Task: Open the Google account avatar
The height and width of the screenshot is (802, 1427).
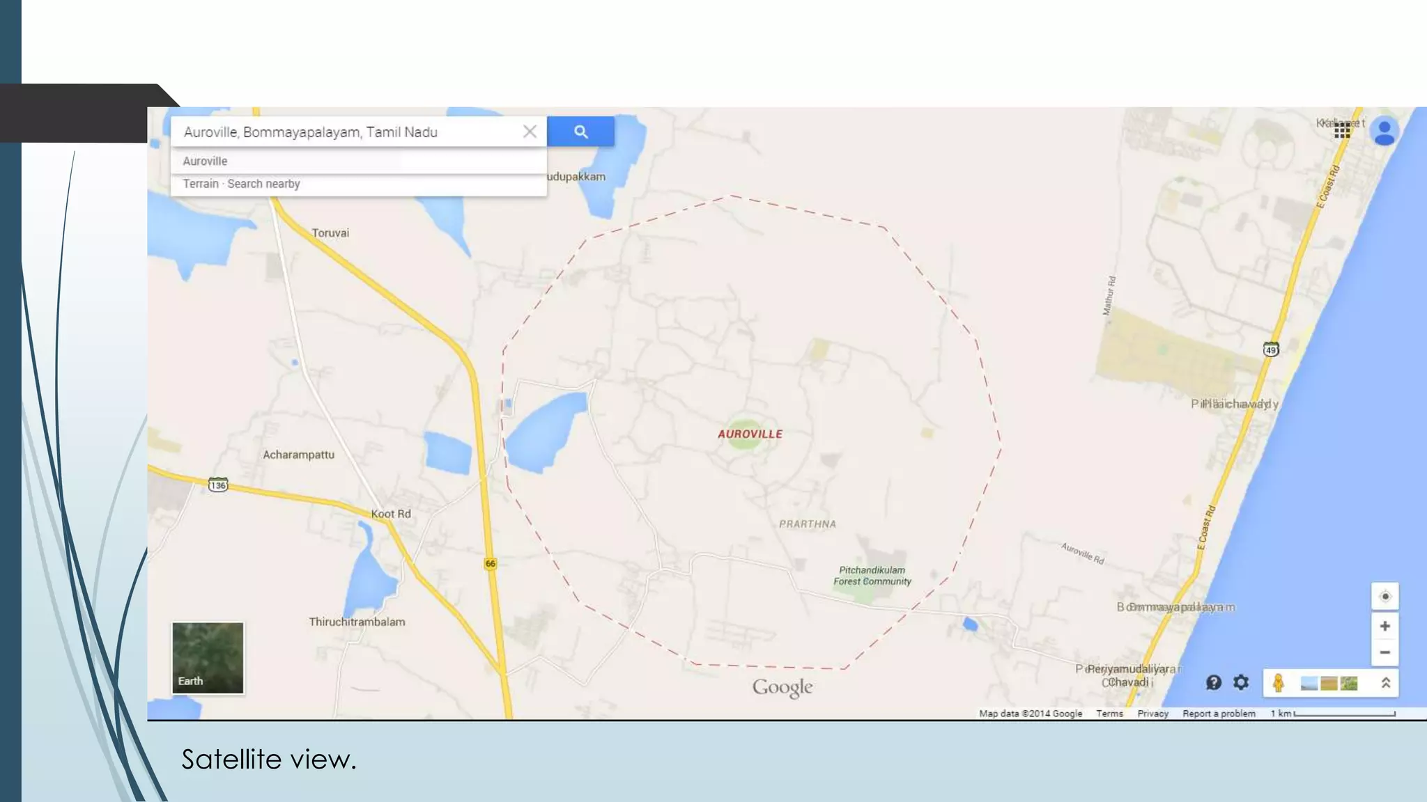Action: coord(1384,132)
